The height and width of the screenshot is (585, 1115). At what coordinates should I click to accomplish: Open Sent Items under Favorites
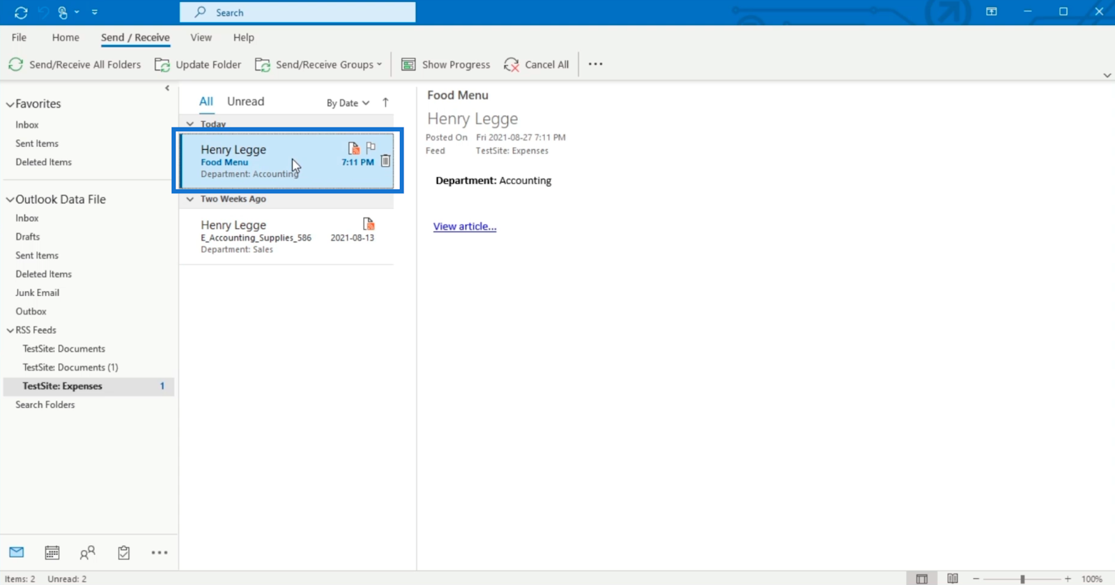pyautogui.click(x=37, y=143)
